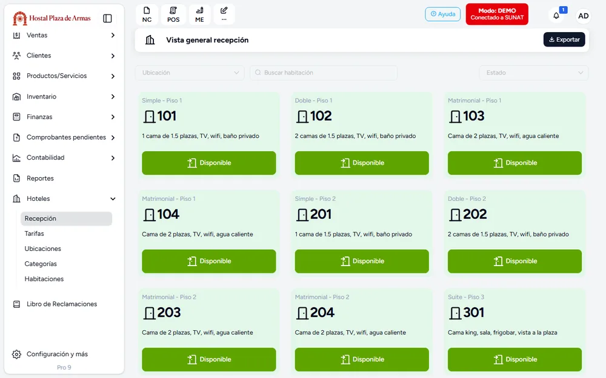The image size is (606, 378).
Task: Click the Modo: DEMO SUNAT button
Action: [x=497, y=15]
